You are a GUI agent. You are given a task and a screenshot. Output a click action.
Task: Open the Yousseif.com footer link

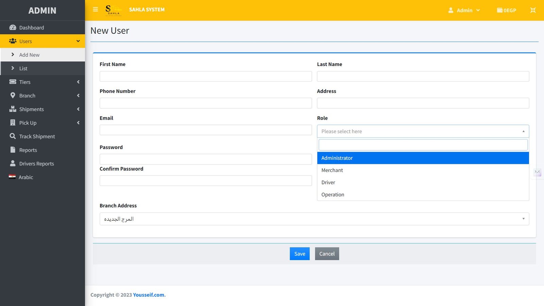tap(149, 295)
